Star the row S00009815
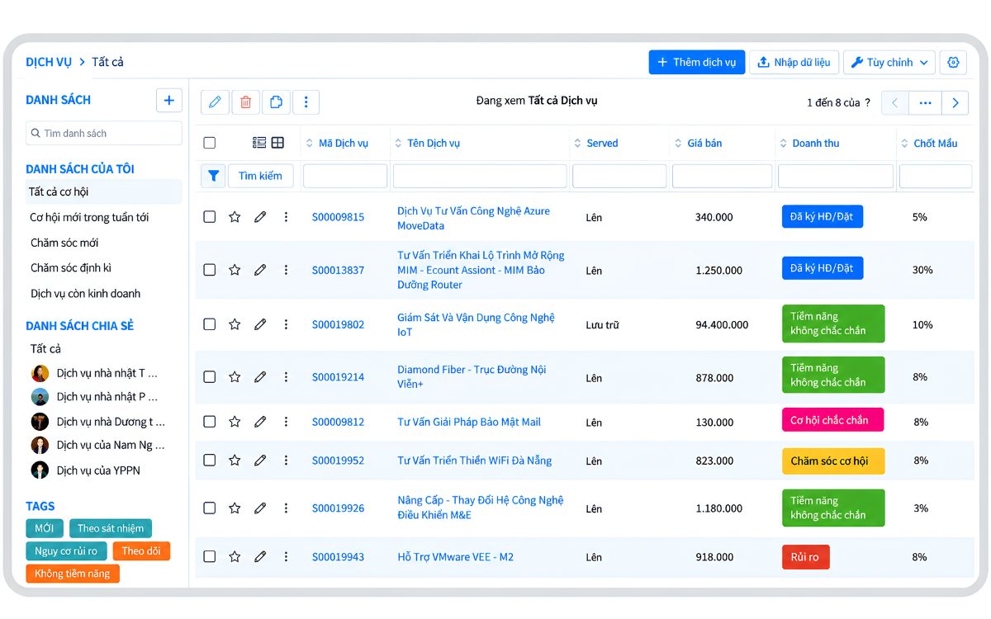 235,217
